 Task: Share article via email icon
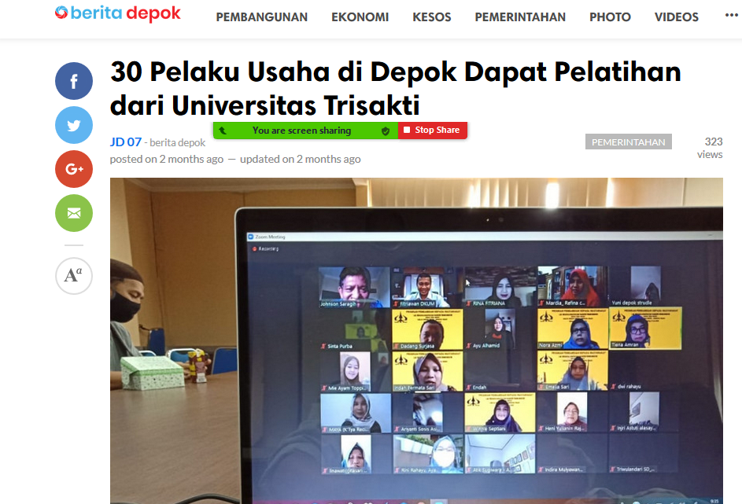click(74, 213)
